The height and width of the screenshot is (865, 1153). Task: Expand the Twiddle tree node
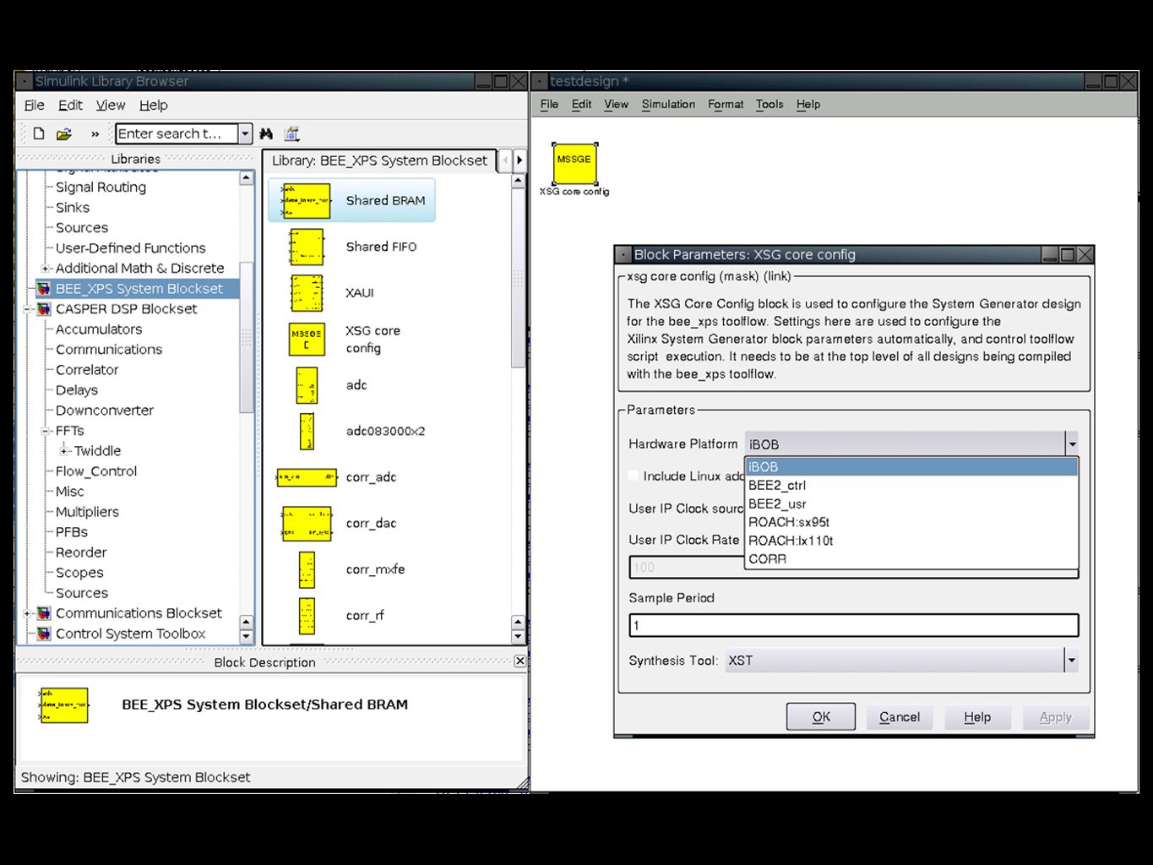click(x=64, y=451)
